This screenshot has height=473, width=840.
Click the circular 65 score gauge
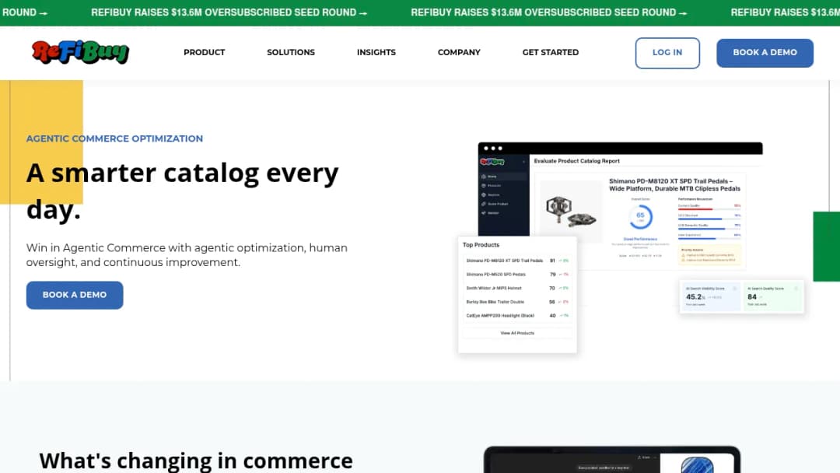tap(640, 217)
